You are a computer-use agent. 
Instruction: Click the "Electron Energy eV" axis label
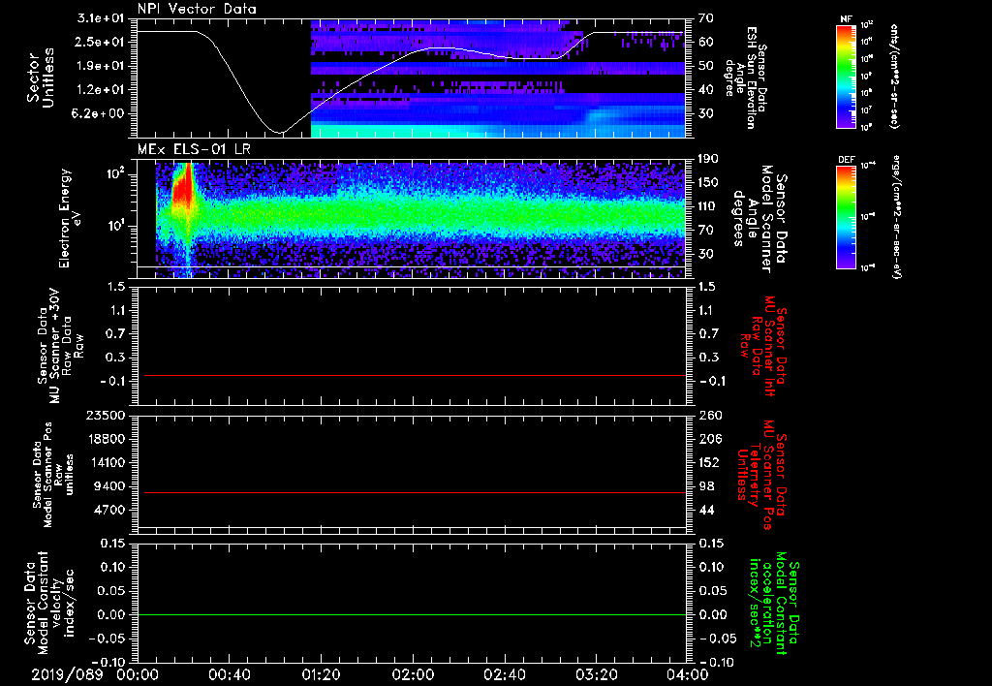click(x=70, y=218)
